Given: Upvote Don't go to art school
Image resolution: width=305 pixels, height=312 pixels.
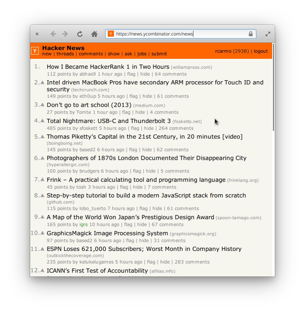Looking at the screenshot, I should 42,105.
